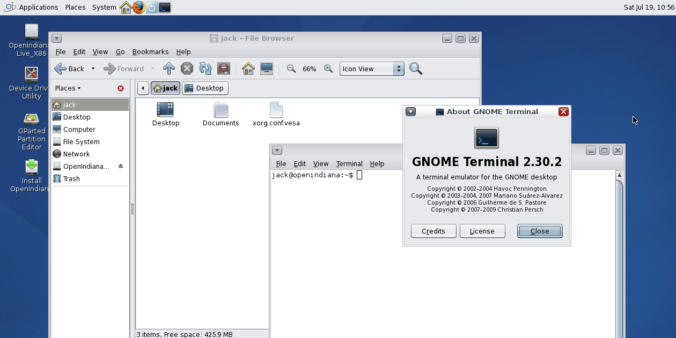Open the System menu in top panel
Screen dimensions: 676x338
point(104,7)
